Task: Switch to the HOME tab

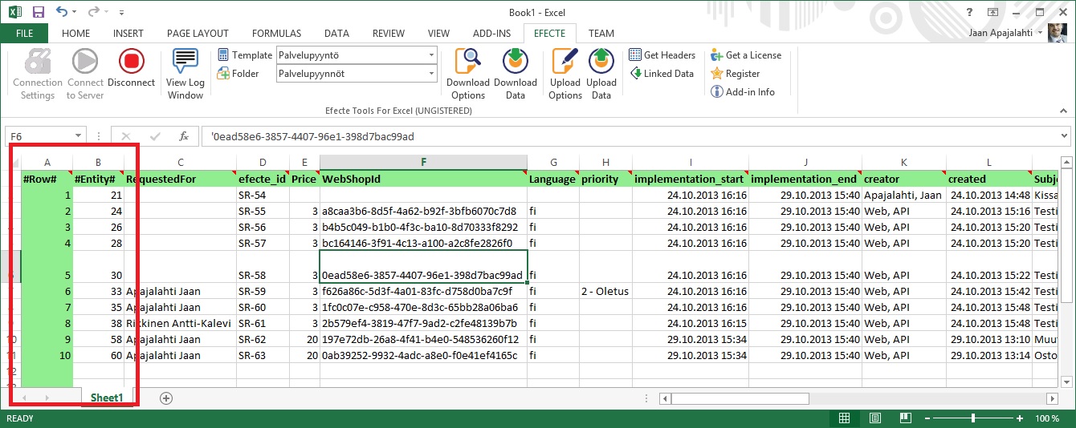Action: 75,34
